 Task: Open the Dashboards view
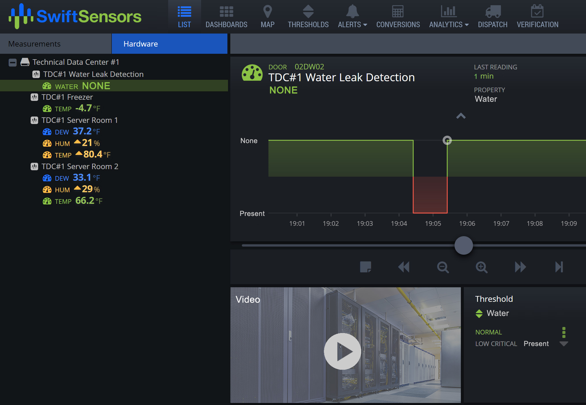[226, 17]
